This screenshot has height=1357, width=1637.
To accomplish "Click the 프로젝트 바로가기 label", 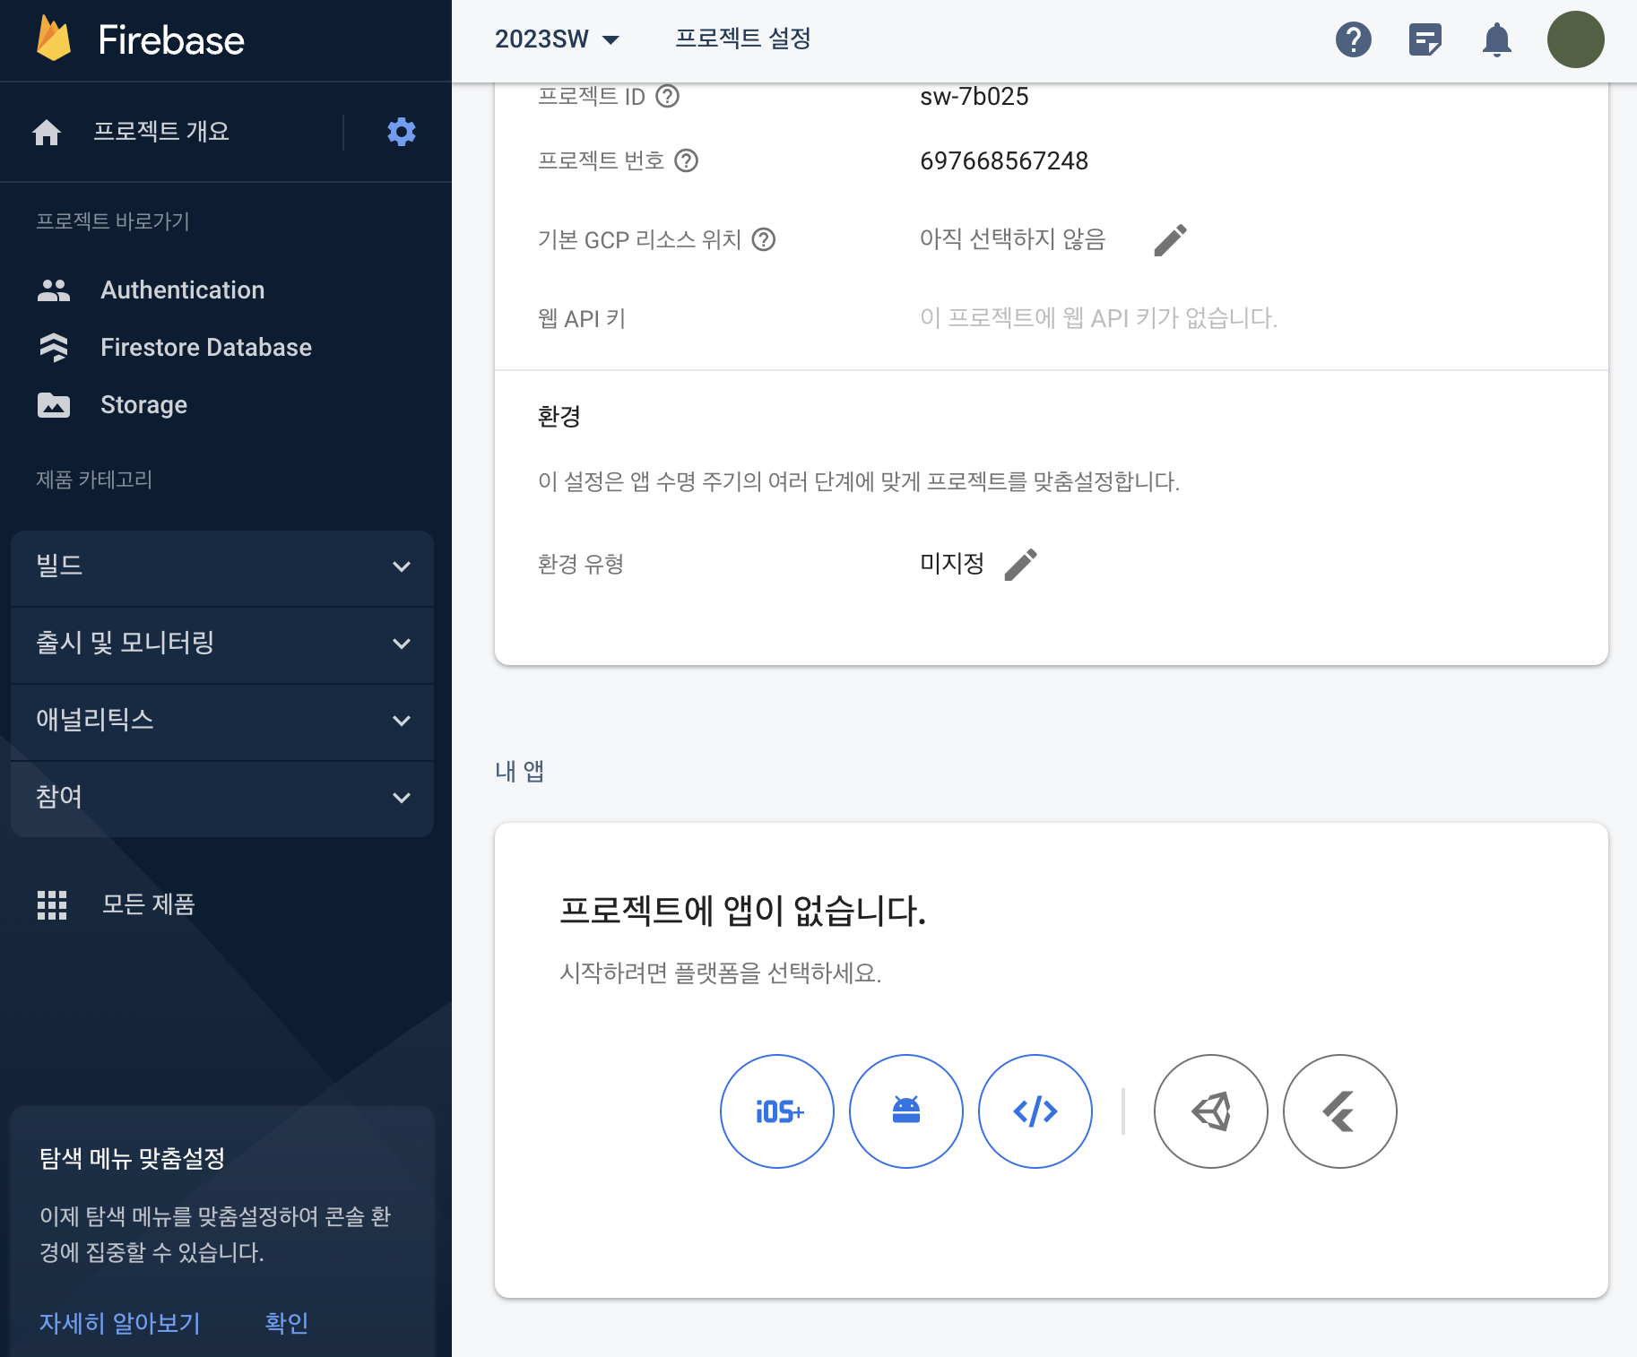I will 113,221.
